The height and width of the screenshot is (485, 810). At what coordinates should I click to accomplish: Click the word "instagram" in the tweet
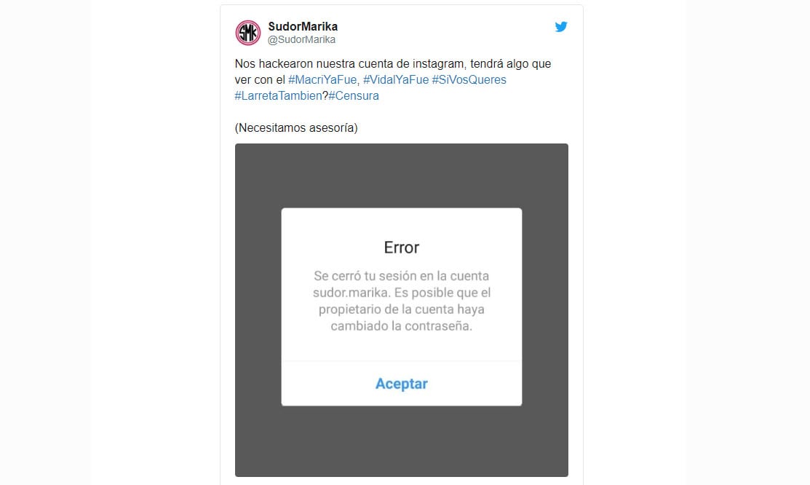pyautogui.click(x=438, y=63)
